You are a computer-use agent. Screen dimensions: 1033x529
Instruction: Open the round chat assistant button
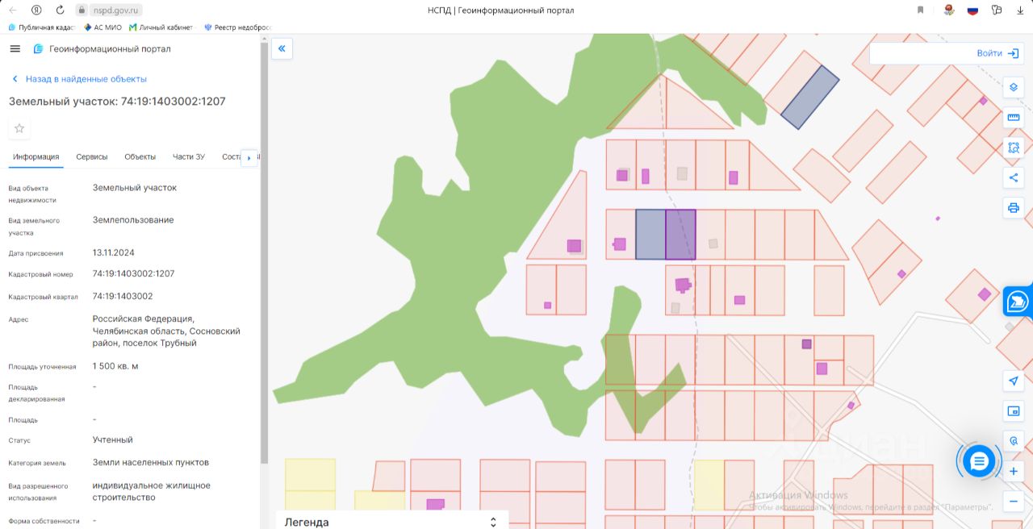coord(979,461)
